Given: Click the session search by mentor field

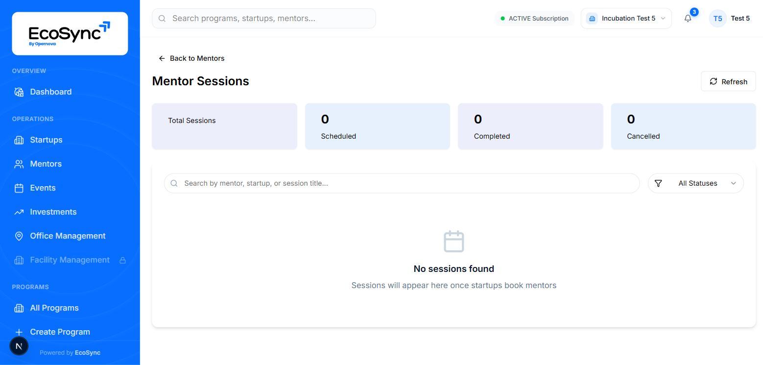Looking at the screenshot, I should (402, 183).
